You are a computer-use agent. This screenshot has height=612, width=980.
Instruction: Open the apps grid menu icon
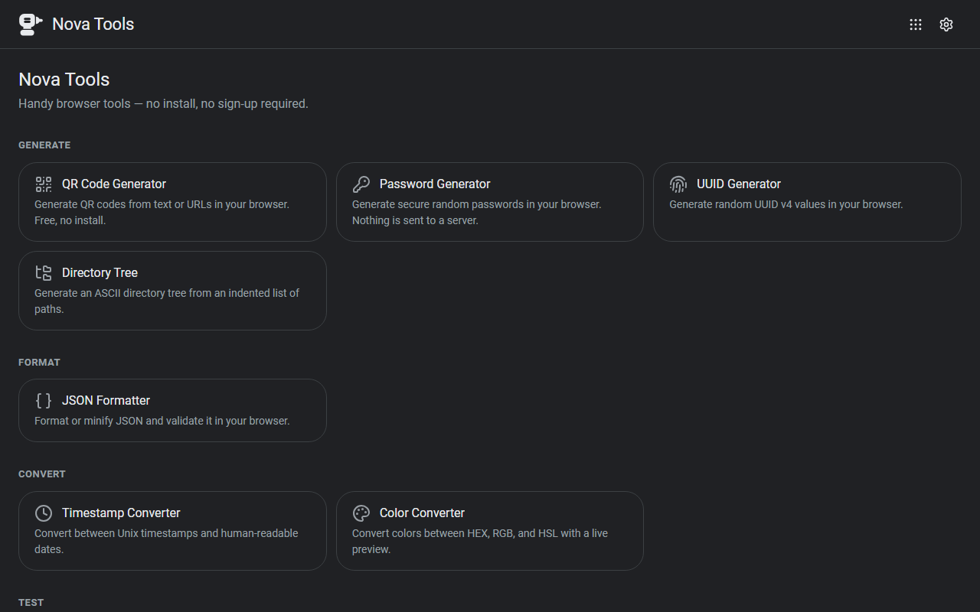point(916,24)
